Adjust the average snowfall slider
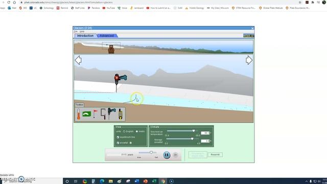 (x=192, y=139)
